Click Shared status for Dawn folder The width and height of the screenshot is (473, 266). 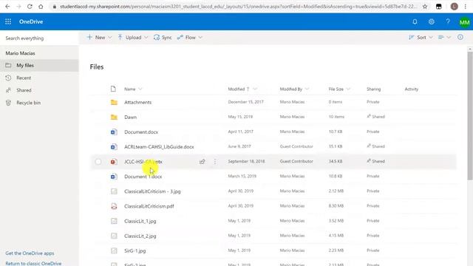[376, 117]
